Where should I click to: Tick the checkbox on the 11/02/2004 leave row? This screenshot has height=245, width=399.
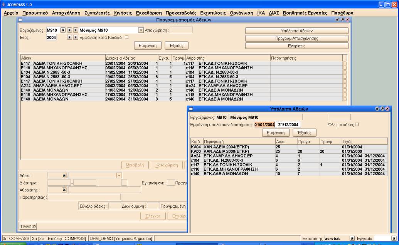(345, 72)
